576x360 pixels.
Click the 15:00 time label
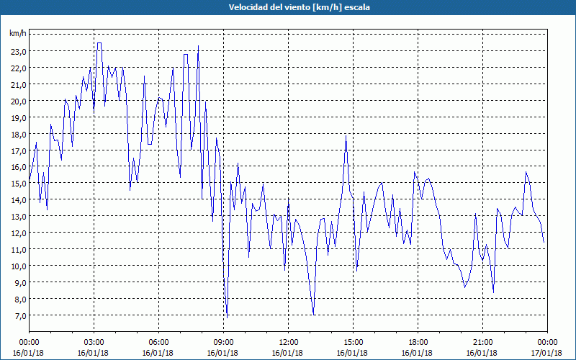tap(353, 343)
